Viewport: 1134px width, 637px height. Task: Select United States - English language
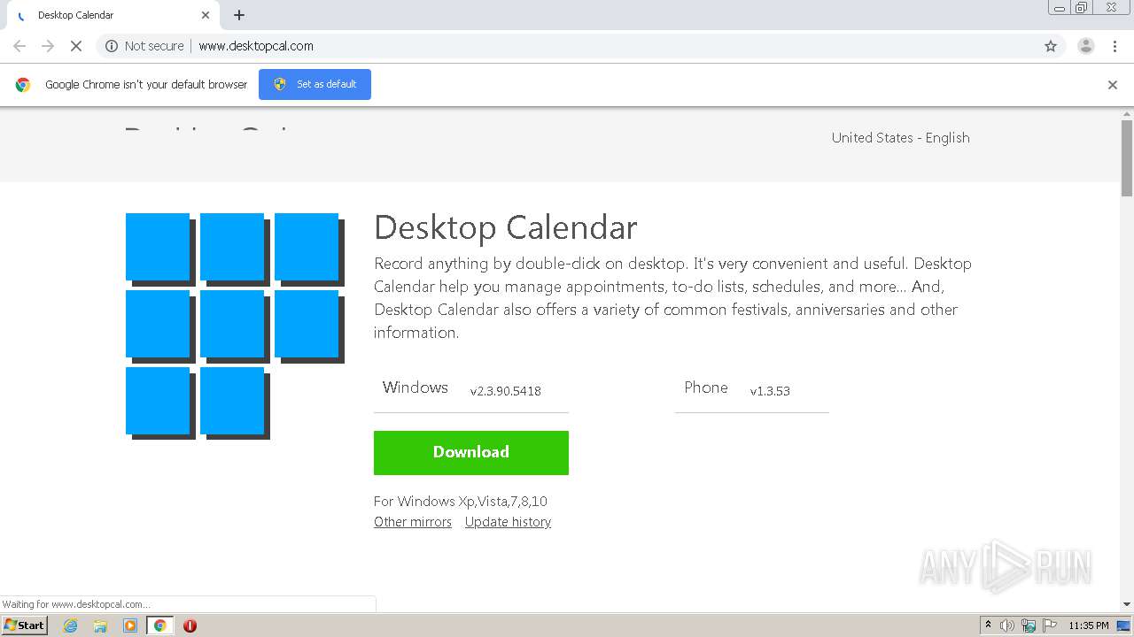point(900,138)
